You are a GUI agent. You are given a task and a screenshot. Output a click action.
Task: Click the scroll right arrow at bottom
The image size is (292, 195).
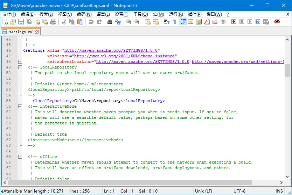click(x=281, y=182)
